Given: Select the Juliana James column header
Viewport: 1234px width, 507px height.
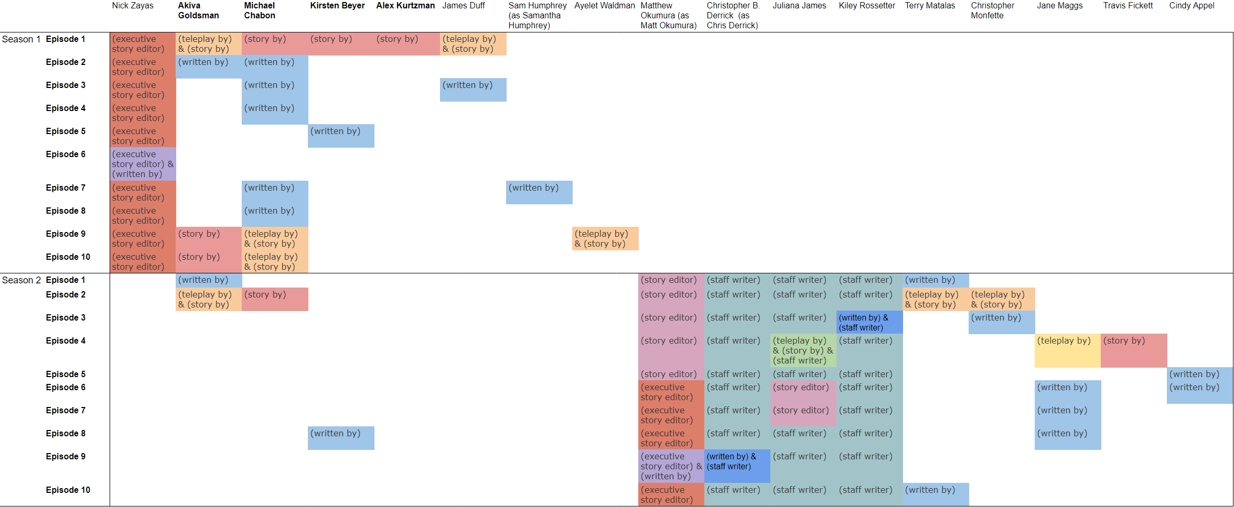Looking at the screenshot, I should coord(799,6).
